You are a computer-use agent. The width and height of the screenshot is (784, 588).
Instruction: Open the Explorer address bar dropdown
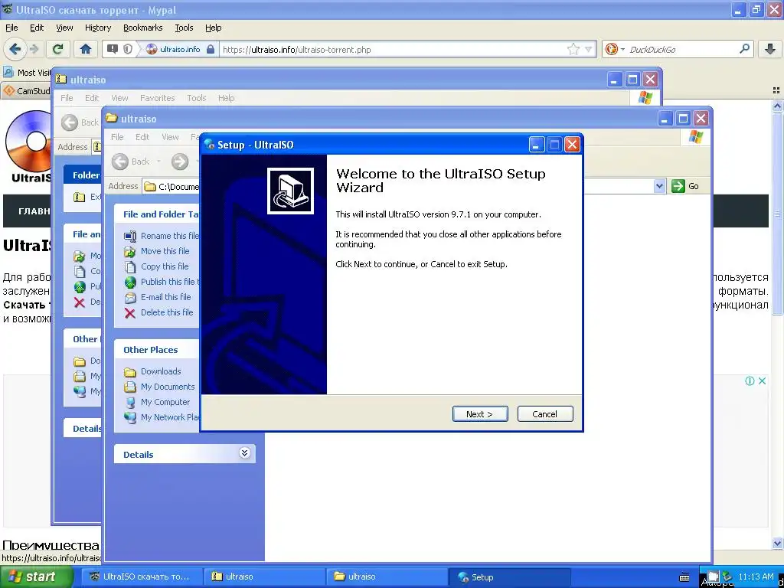(x=659, y=186)
